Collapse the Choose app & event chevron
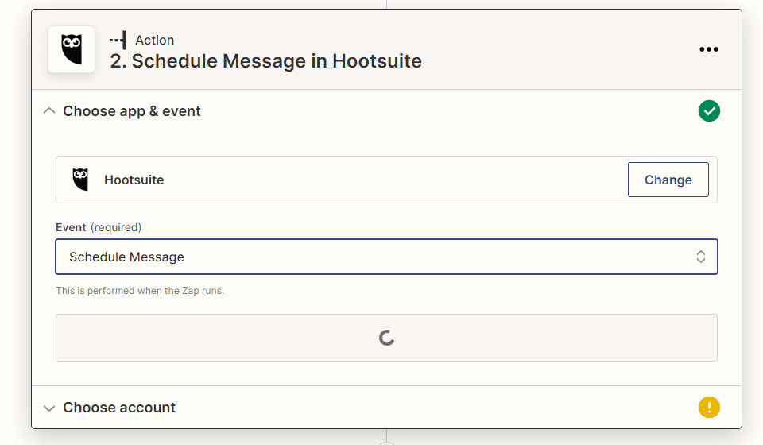 (x=49, y=111)
